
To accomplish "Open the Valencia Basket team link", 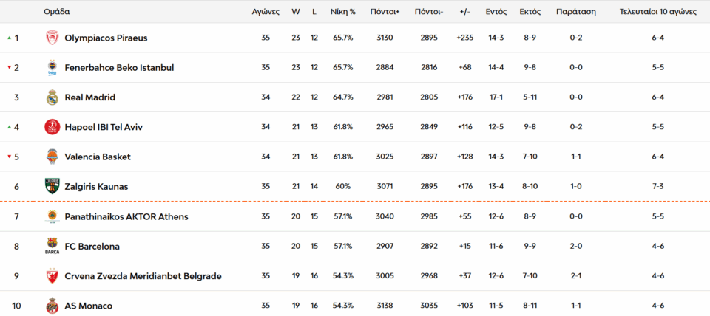I will tap(98, 157).
